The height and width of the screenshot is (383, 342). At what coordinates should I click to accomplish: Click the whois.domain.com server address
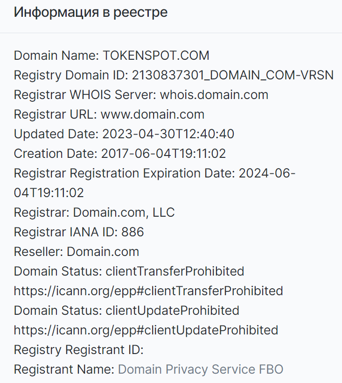point(214,95)
